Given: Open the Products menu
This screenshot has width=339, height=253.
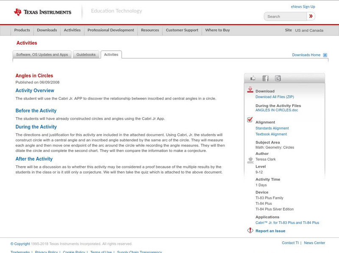Looking at the screenshot, I should click(x=22, y=30).
